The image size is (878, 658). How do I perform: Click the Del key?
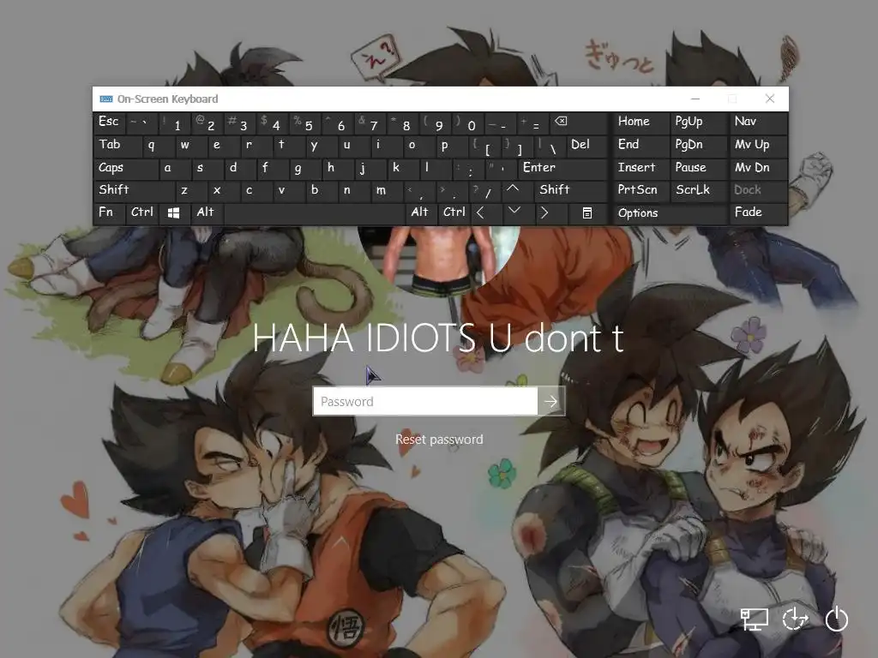587,146
